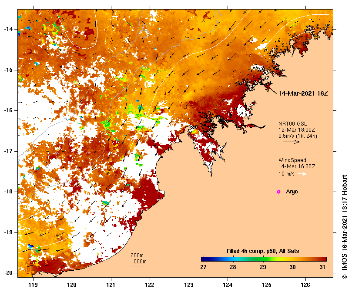The height and width of the screenshot is (292, 352).
Task: Click the 'IMOS 16-Mar-2021 13:17 Hobart' vertical credit
Action: 345,222
